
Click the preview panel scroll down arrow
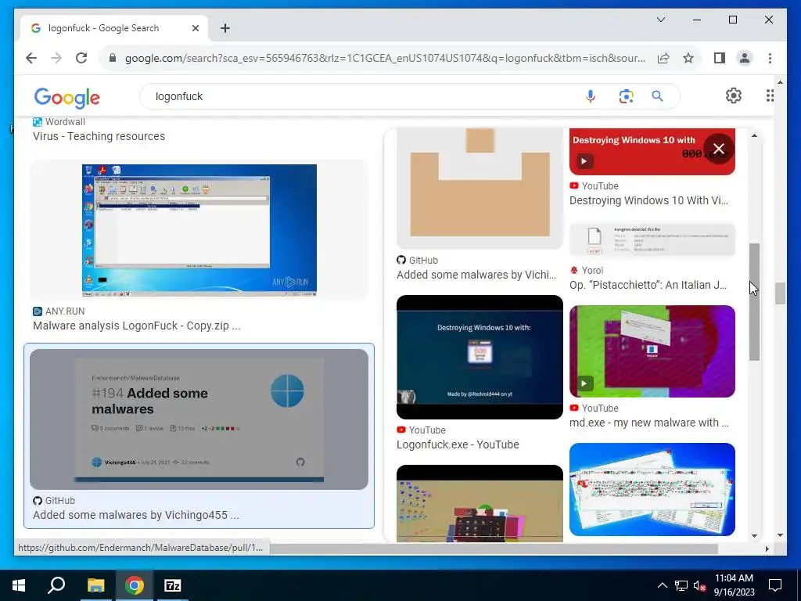click(755, 535)
